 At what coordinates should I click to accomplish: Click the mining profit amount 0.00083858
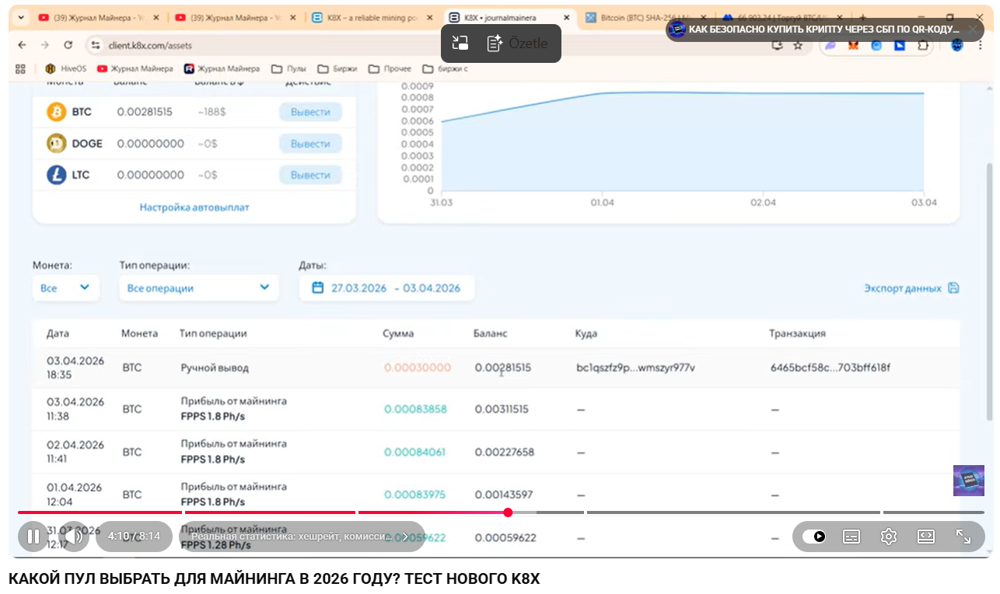pyautogui.click(x=415, y=409)
